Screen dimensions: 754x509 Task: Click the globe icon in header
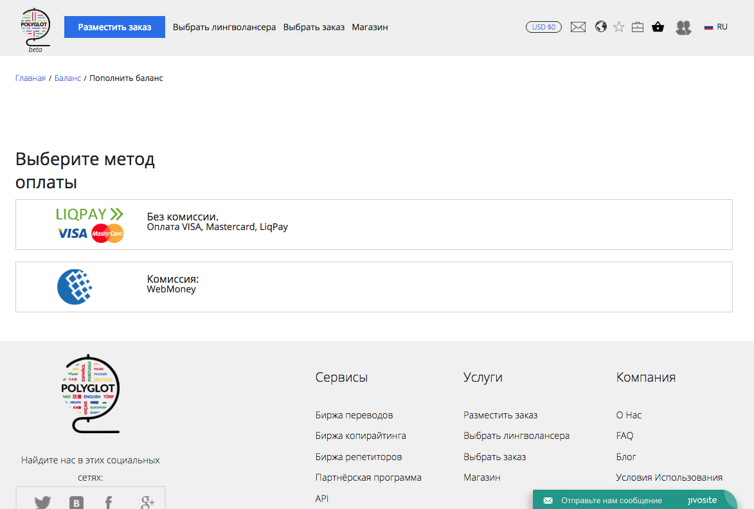600,27
